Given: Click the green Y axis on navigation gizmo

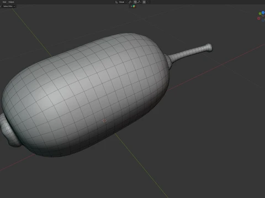Looking at the screenshot, I should click(260, 14).
